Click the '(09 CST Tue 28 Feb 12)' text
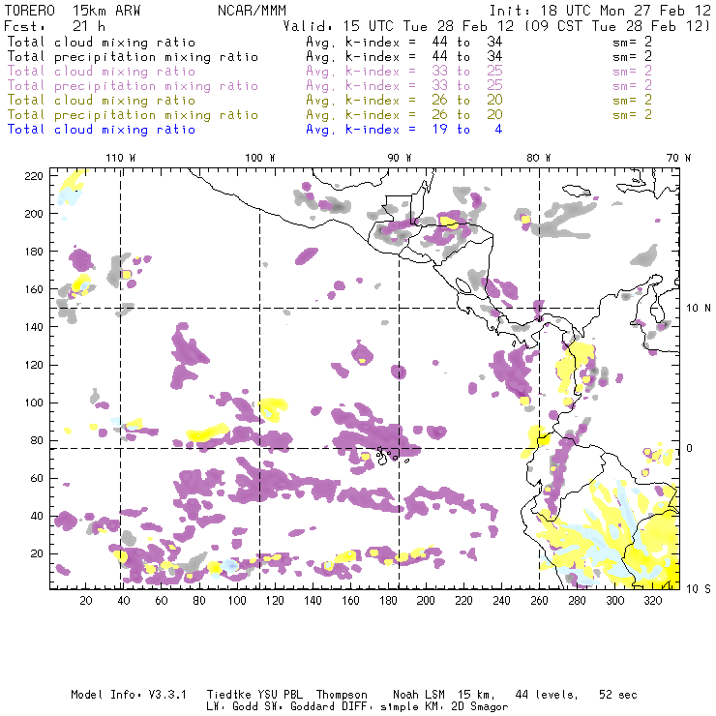The width and height of the screenshot is (716, 716). click(617, 26)
